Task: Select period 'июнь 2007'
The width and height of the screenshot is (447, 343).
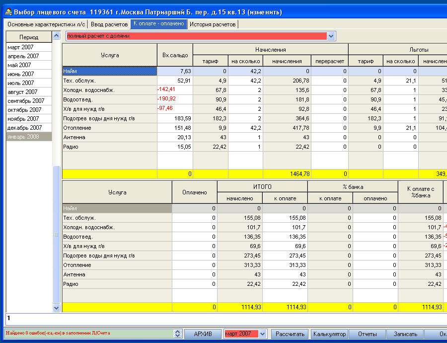Action: click(29, 74)
